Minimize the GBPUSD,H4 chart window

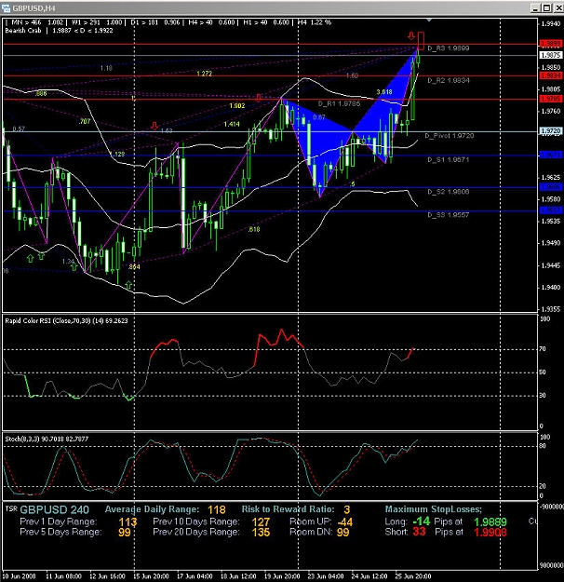pyautogui.click(x=535, y=7)
